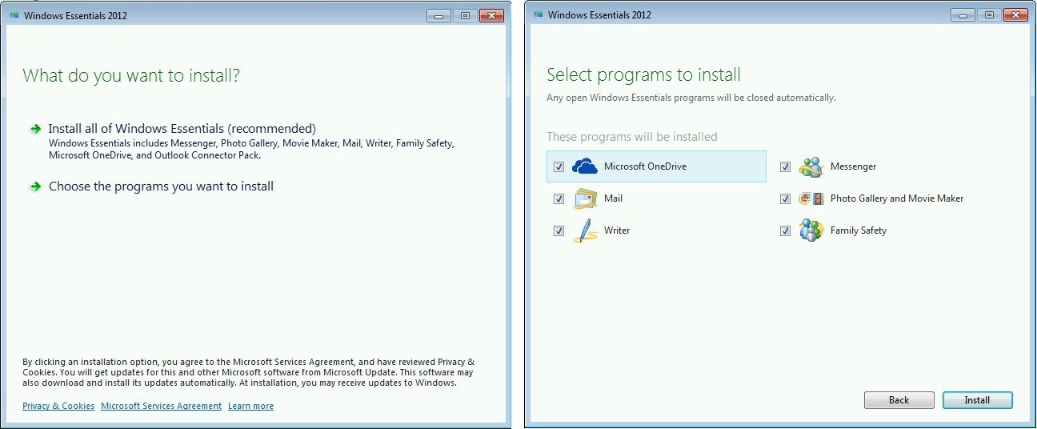Click the Family Safety program label

point(859,231)
